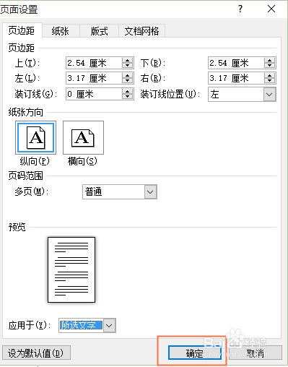Switch to the 页边距 tab
Image resolution: width=288 pixels, height=367 pixels.
tap(22, 30)
